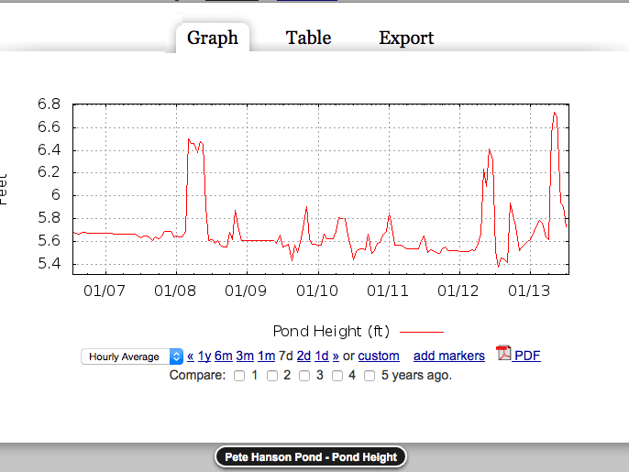Click the 5.8 y-axis label

click(49, 218)
